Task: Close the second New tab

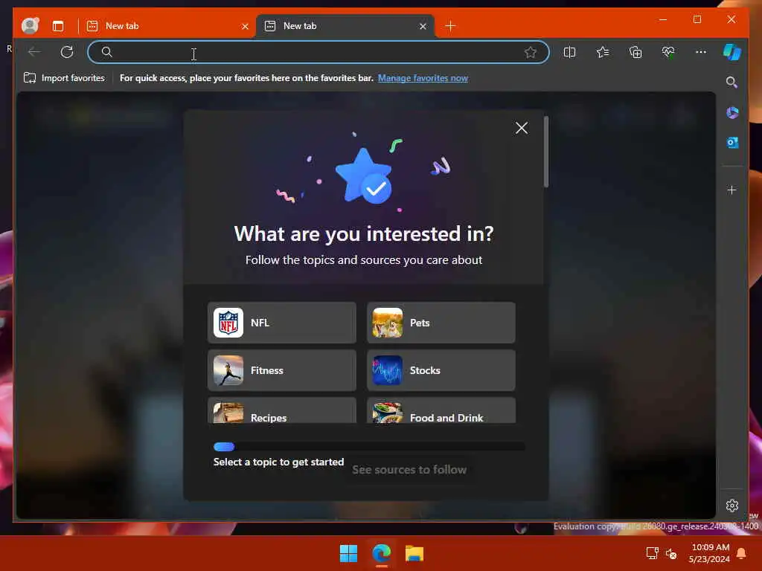Action: pos(423,26)
